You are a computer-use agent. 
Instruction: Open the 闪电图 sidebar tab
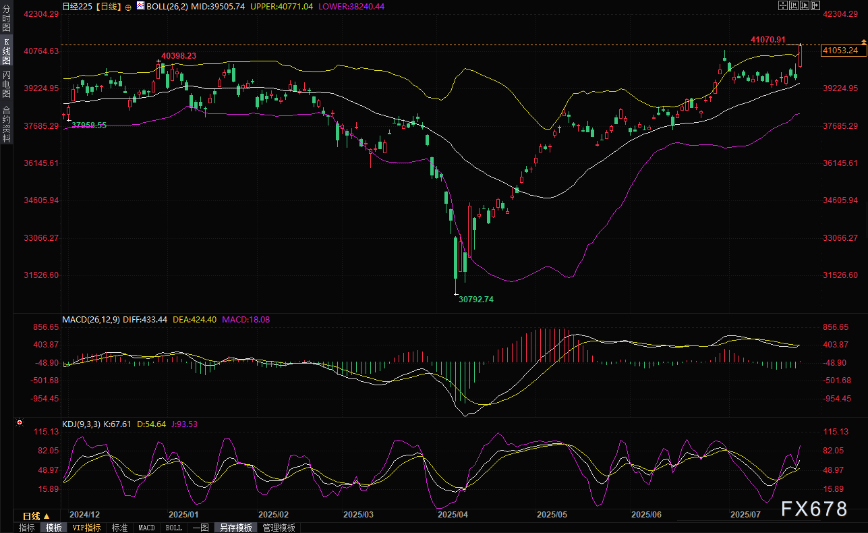pos(6,84)
